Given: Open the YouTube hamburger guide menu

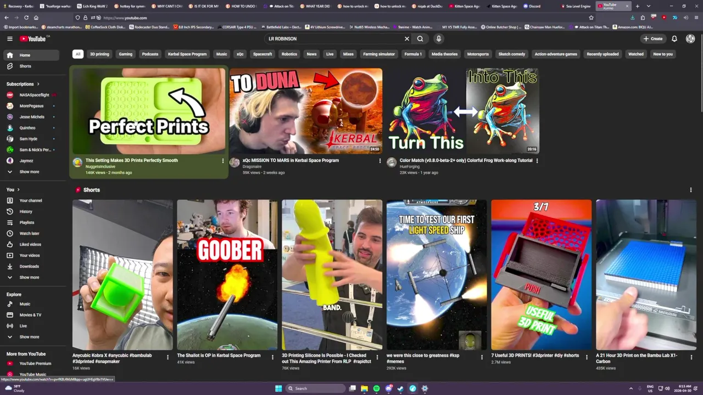Looking at the screenshot, I should (x=9, y=38).
